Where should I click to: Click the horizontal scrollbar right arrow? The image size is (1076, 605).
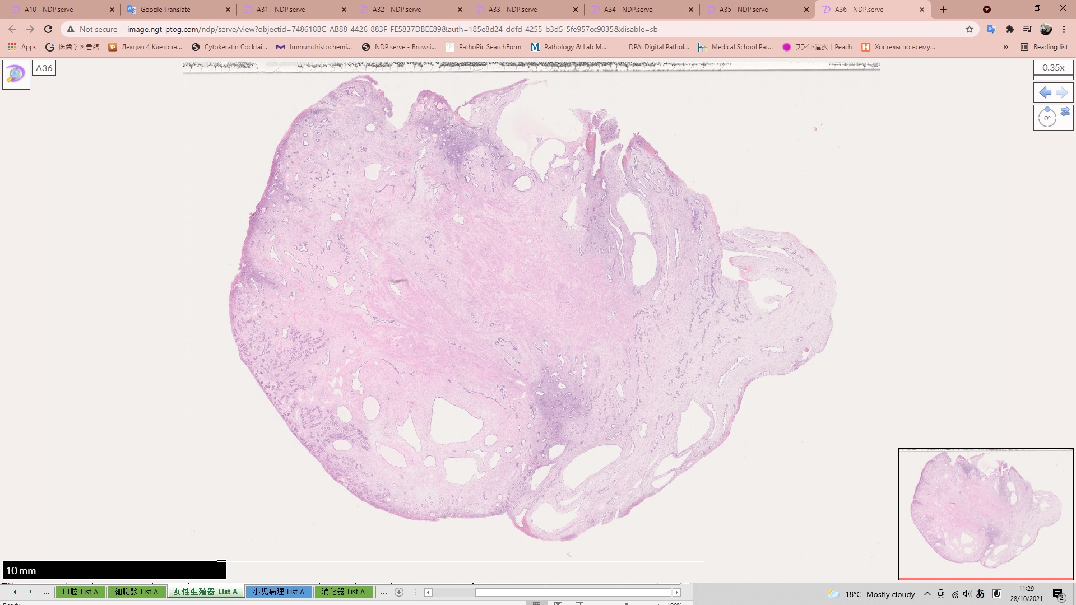pos(677,592)
